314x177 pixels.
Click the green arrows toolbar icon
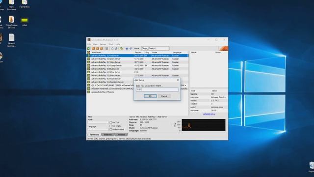[121, 48]
